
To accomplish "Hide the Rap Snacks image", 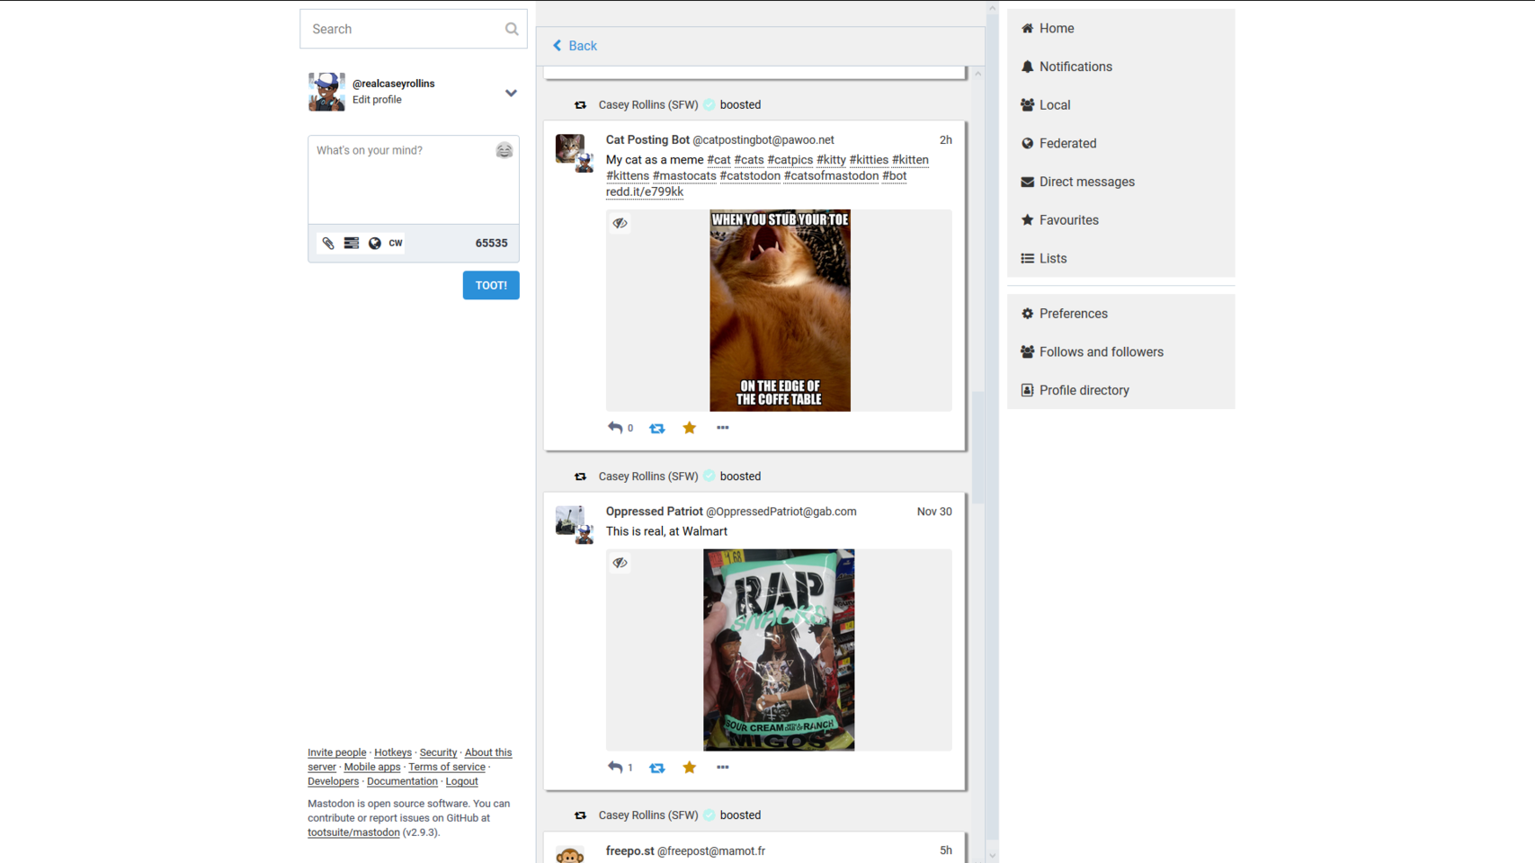I will pyautogui.click(x=620, y=563).
